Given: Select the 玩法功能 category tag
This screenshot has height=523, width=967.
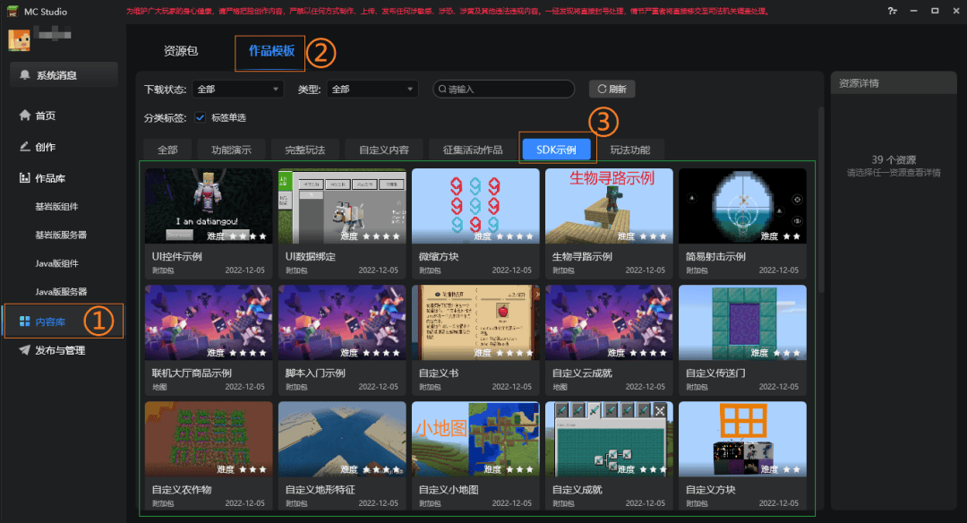Looking at the screenshot, I should coord(630,150).
